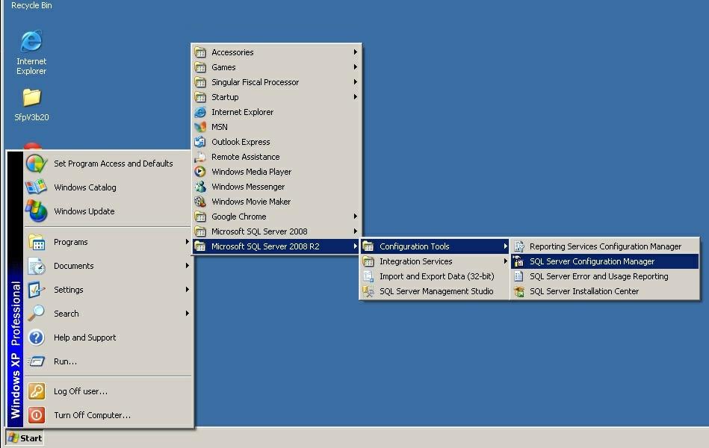Click Log Off user text
The width and height of the screenshot is (709, 448).
[81, 391]
